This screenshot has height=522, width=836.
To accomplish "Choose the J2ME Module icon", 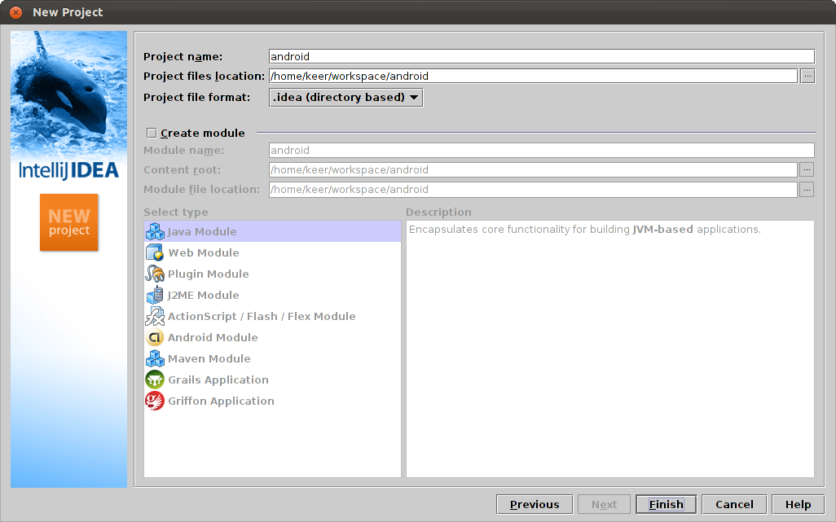I will pos(155,295).
